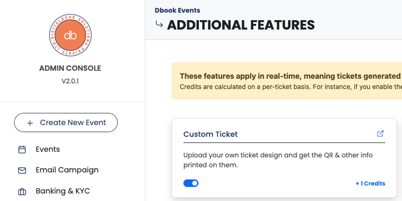Click the Custom Ticket title
Viewport: 402px width, 201px height.
pos(210,134)
